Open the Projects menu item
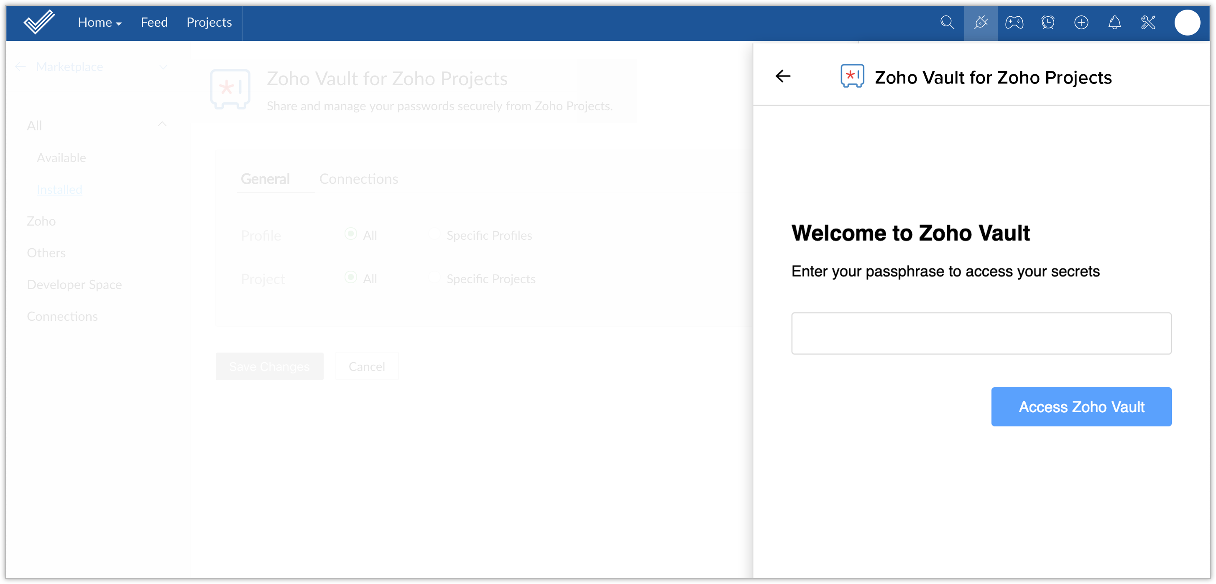The height and width of the screenshot is (584, 1216). (x=209, y=22)
